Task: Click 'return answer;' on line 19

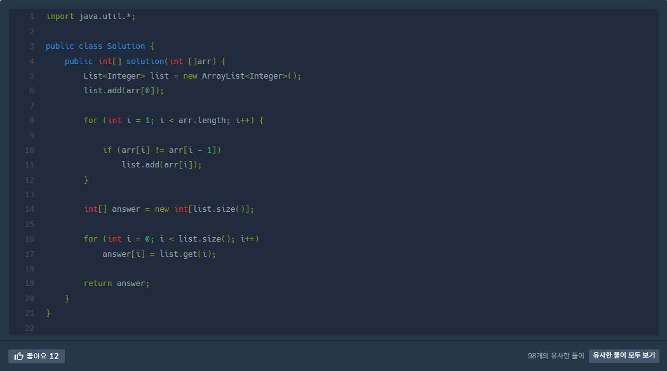Action: click(x=116, y=283)
